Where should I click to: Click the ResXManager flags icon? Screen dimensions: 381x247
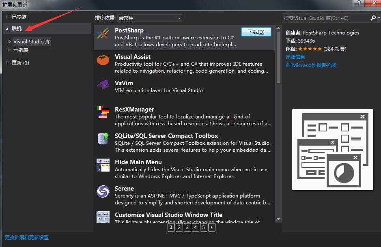point(103,112)
